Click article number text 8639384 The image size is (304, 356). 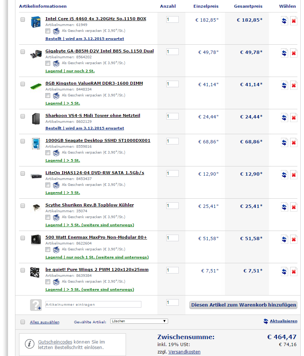coord(84,275)
